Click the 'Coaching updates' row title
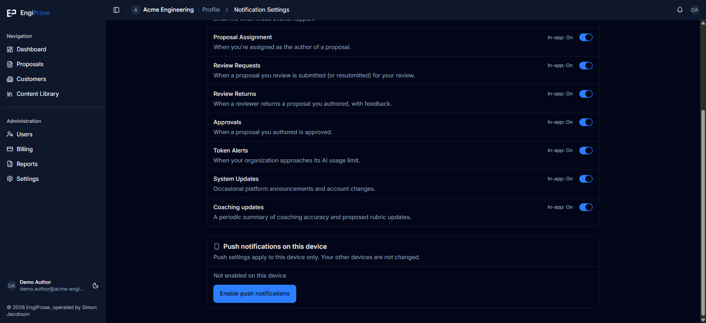Image resolution: width=706 pixels, height=323 pixels. (239, 207)
